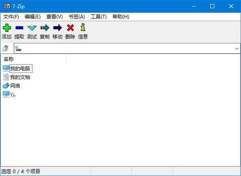Open the 工具(T) tools menu
This screenshot has height=176, width=241.
point(99,16)
